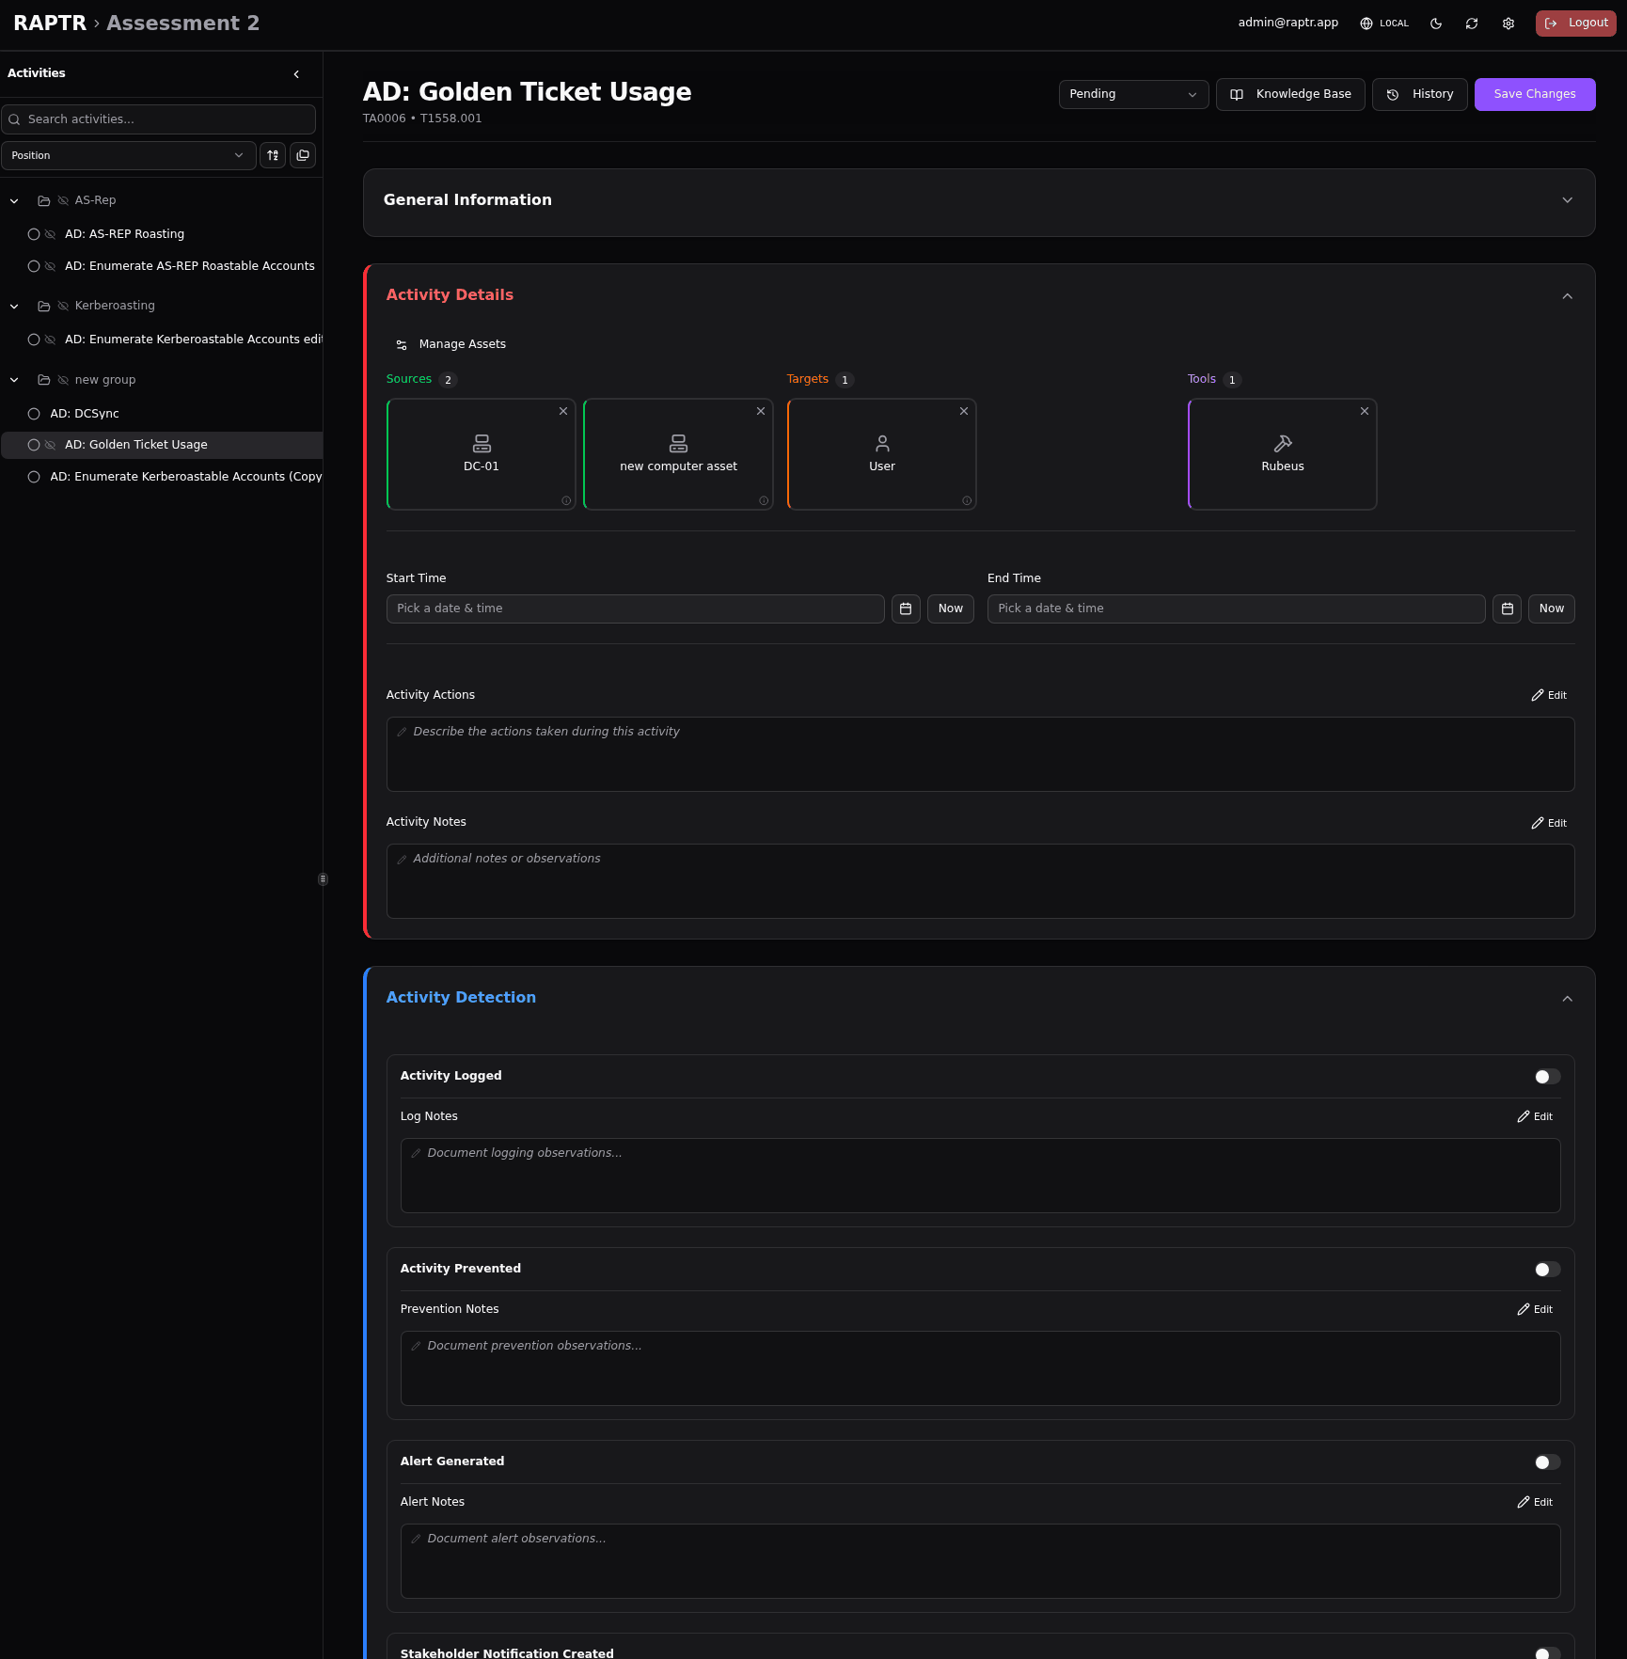
Task: Open settings gear icon
Action: pos(1509,24)
